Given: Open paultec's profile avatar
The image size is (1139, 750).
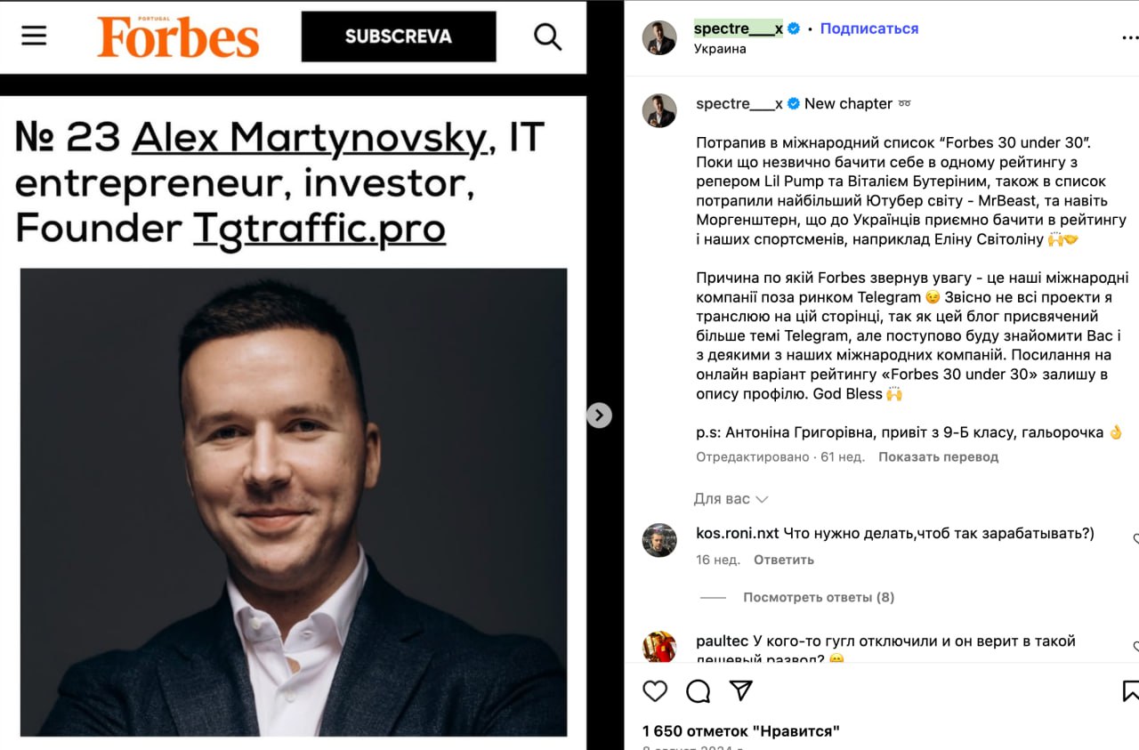Looking at the screenshot, I should 659,647.
